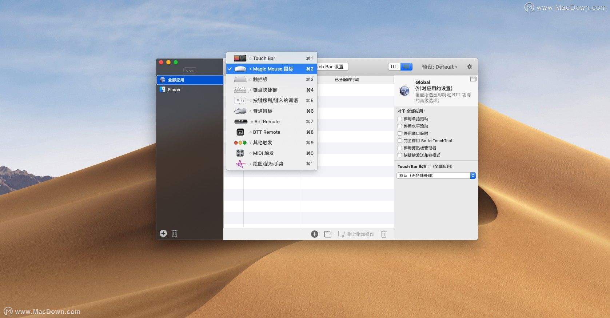Enable 快捷键发送兼容模式 checkbox

pos(400,155)
